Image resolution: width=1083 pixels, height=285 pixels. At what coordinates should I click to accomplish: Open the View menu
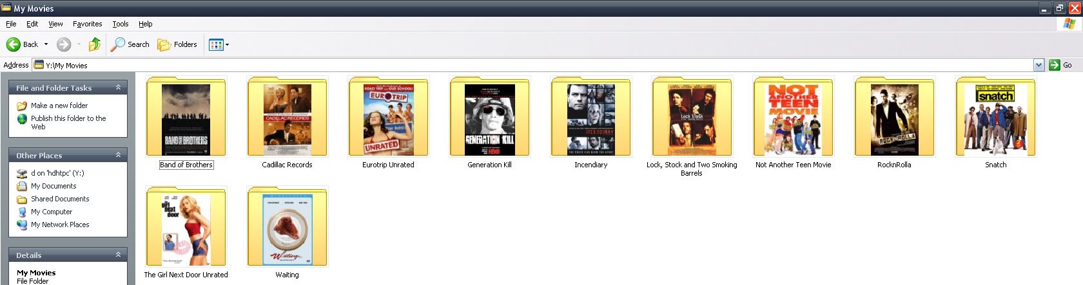pyautogui.click(x=55, y=24)
